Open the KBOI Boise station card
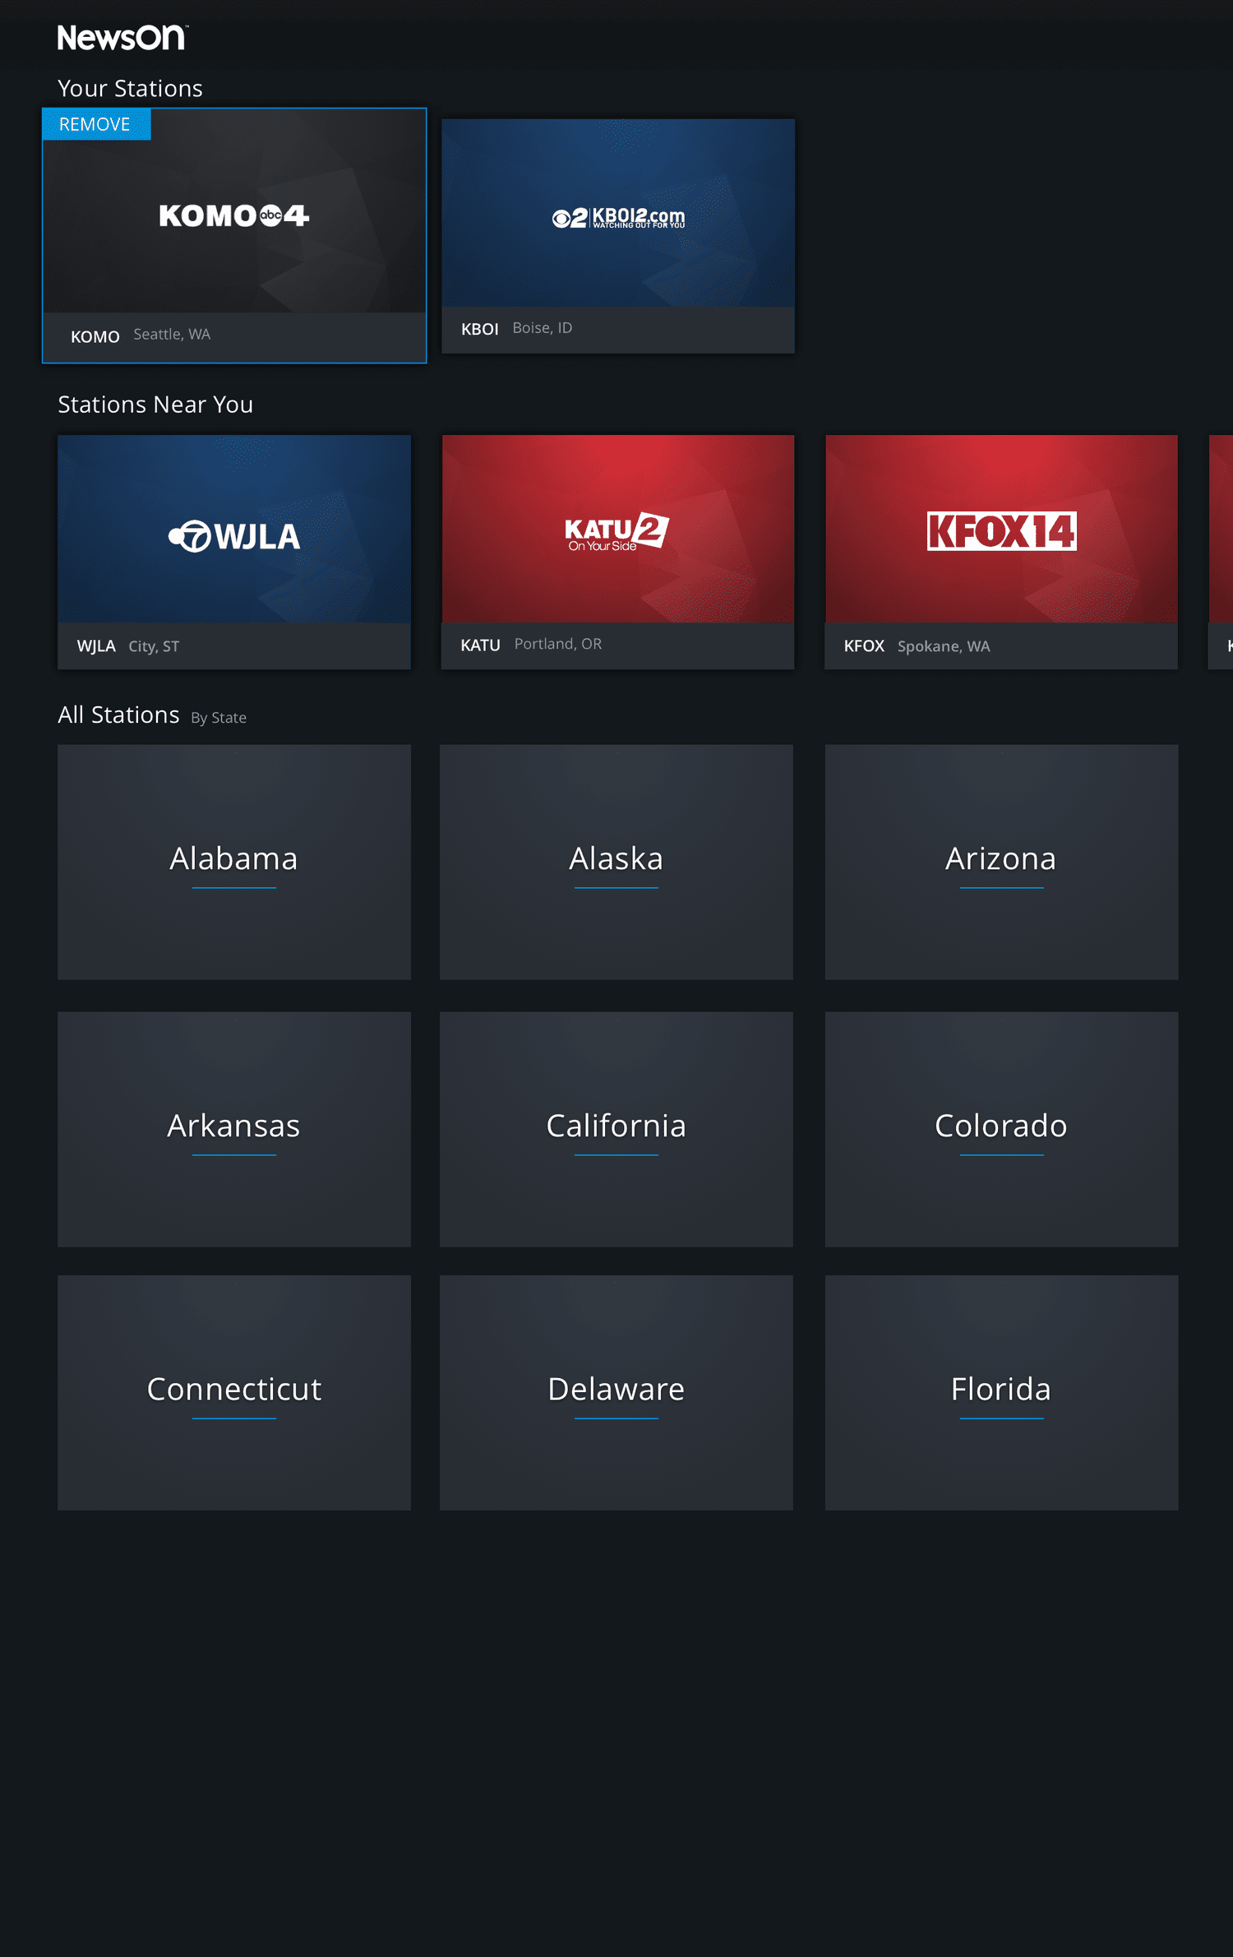 (x=618, y=236)
